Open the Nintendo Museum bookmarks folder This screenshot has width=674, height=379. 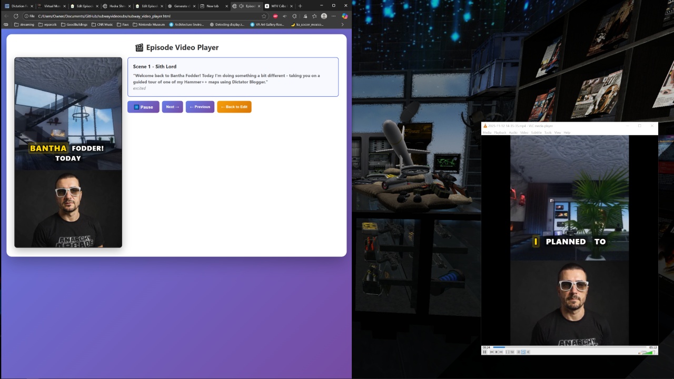pos(148,24)
